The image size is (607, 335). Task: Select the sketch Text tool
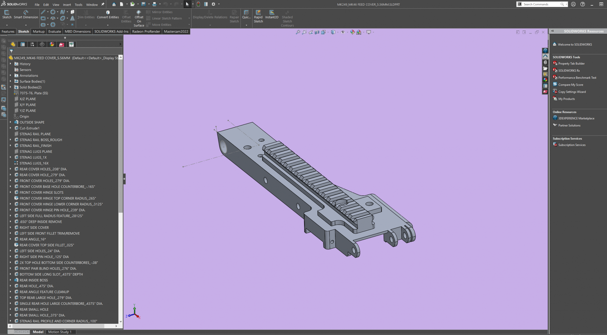point(72,18)
